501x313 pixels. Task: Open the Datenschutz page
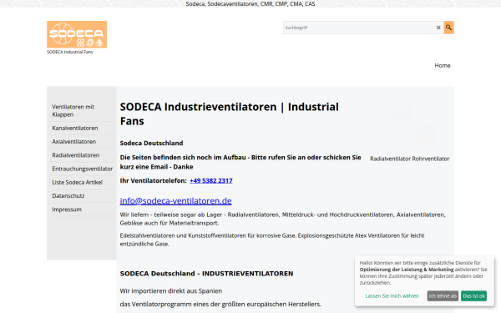82,196
